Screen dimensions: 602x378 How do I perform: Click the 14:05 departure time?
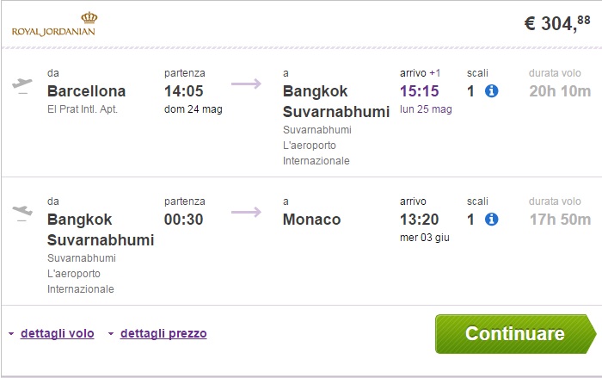[183, 91]
